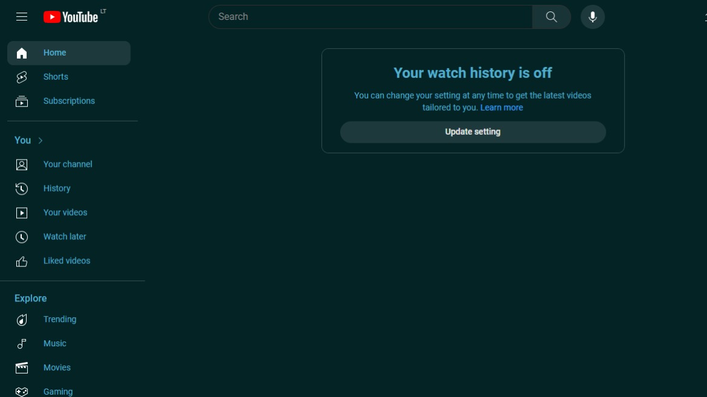Select Watch later in sidebar
Image resolution: width=707 pixels, height=397 pixels.
[65, 237]
